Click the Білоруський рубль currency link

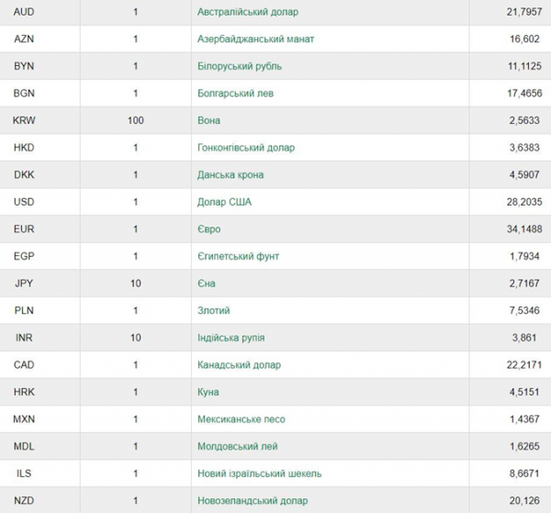[240, 66]
